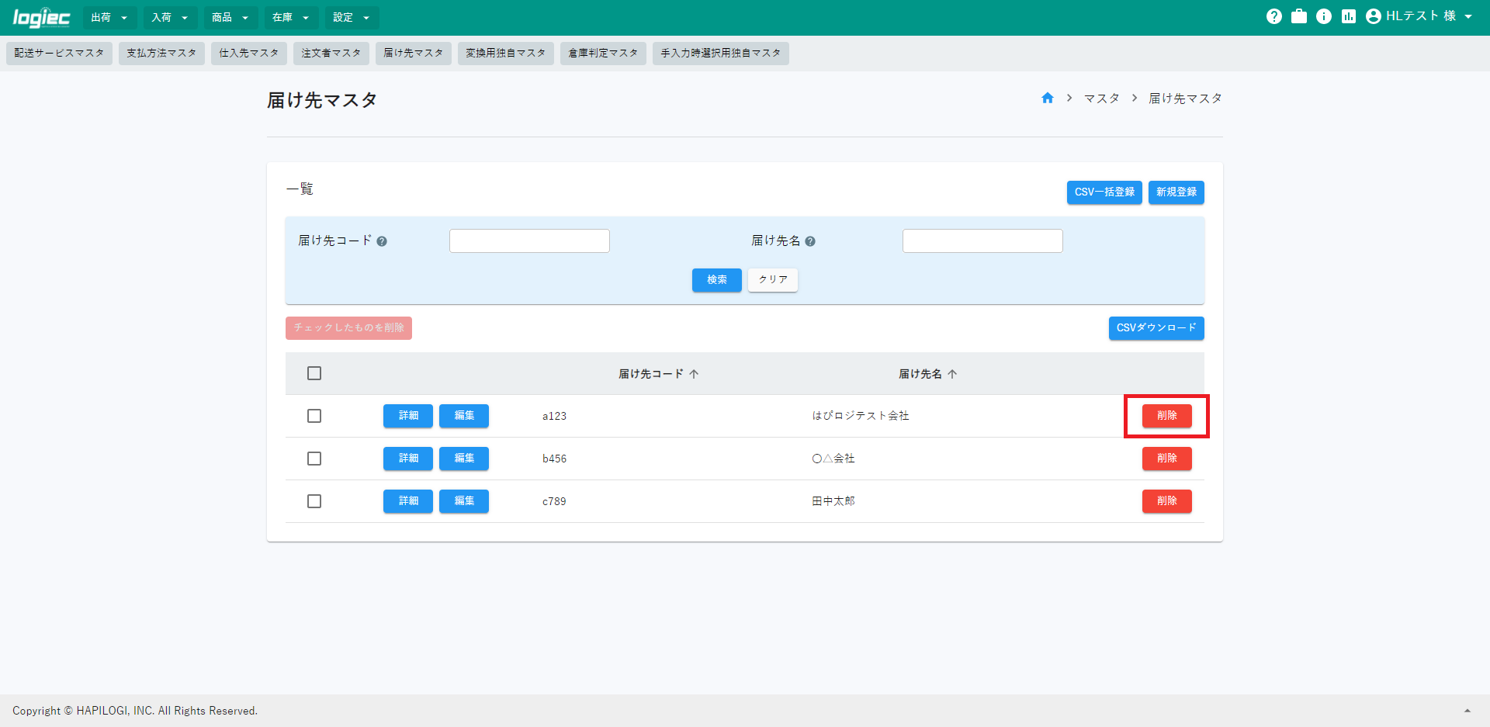Image resolution: width=1490 pixels, height=727 pixels.
Task: Open 変換用独自マスタ tab
Action: coord(506,53)
